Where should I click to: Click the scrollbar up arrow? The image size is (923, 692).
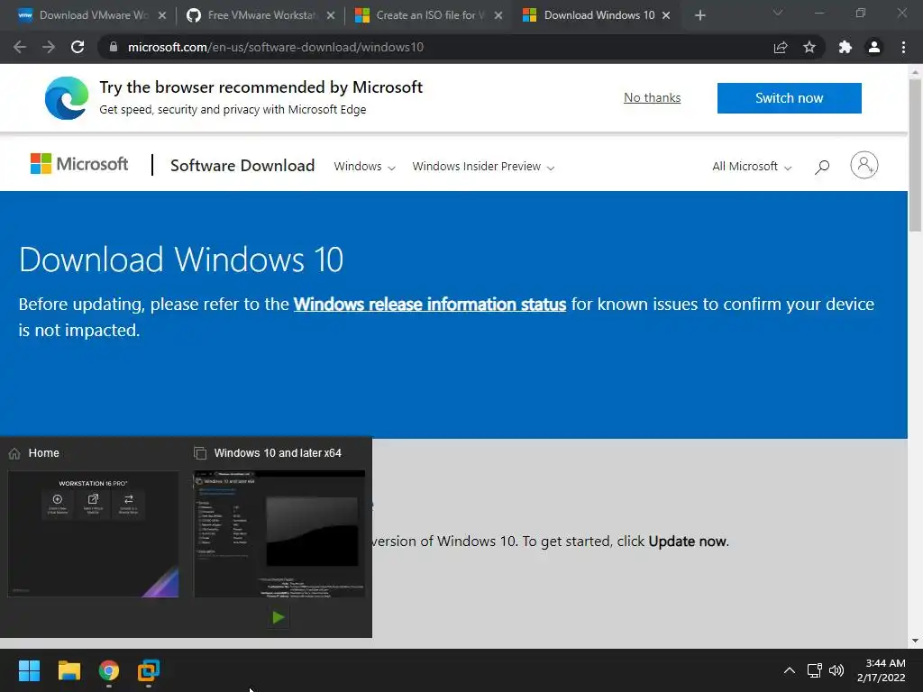tap(915, 71)
